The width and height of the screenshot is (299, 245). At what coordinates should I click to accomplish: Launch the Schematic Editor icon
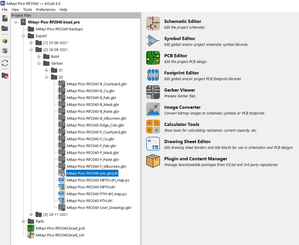[x=153, y=23]
